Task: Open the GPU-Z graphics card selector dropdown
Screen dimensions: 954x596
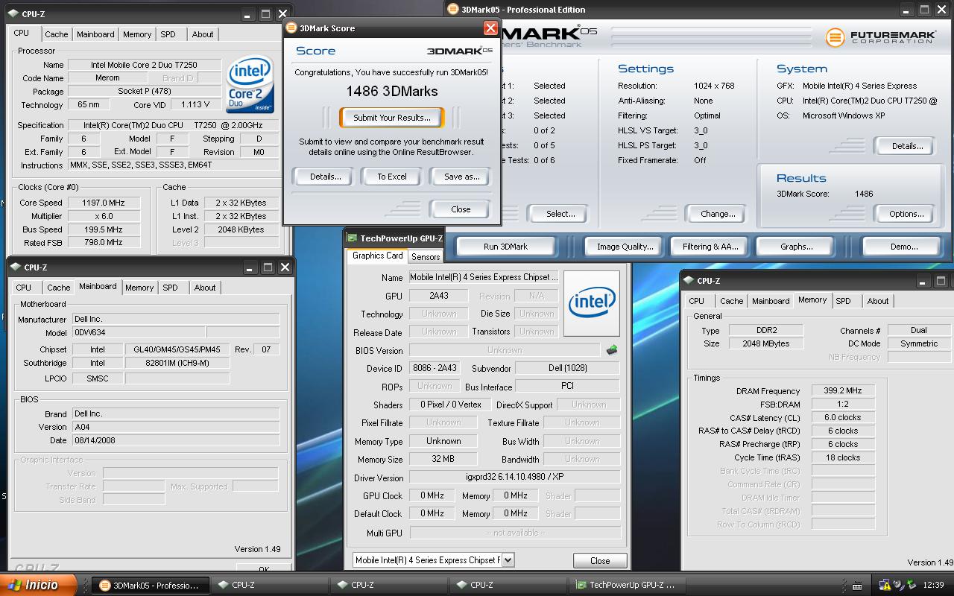Action: [x=508, y=559]
